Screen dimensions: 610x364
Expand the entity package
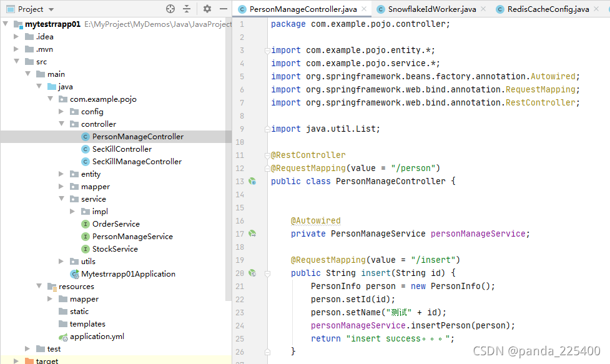coord(61,174)
